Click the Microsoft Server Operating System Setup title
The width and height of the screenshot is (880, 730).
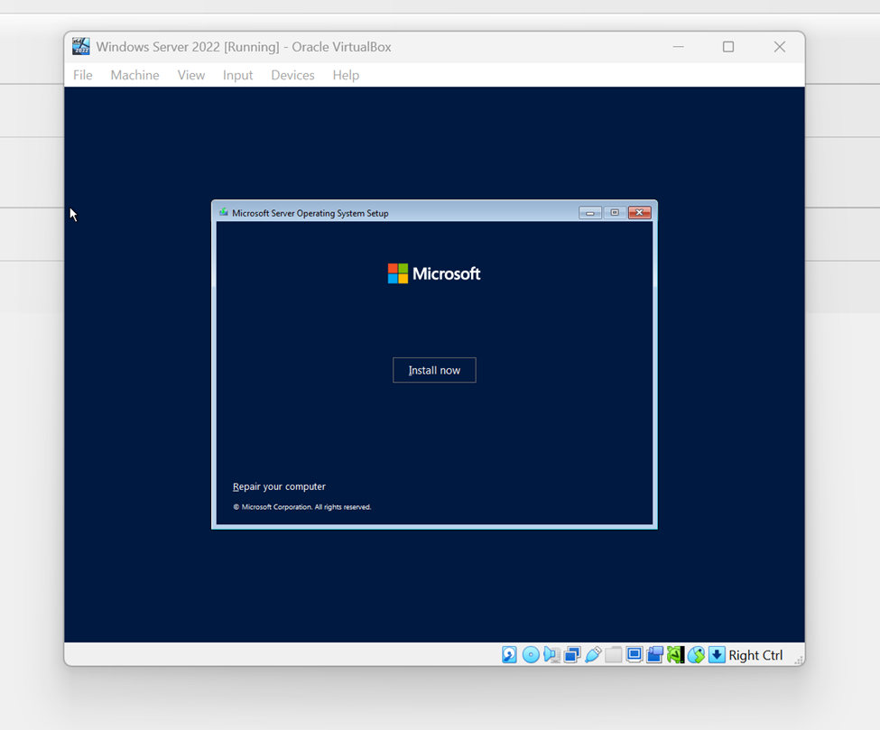[x=310, y=213]
